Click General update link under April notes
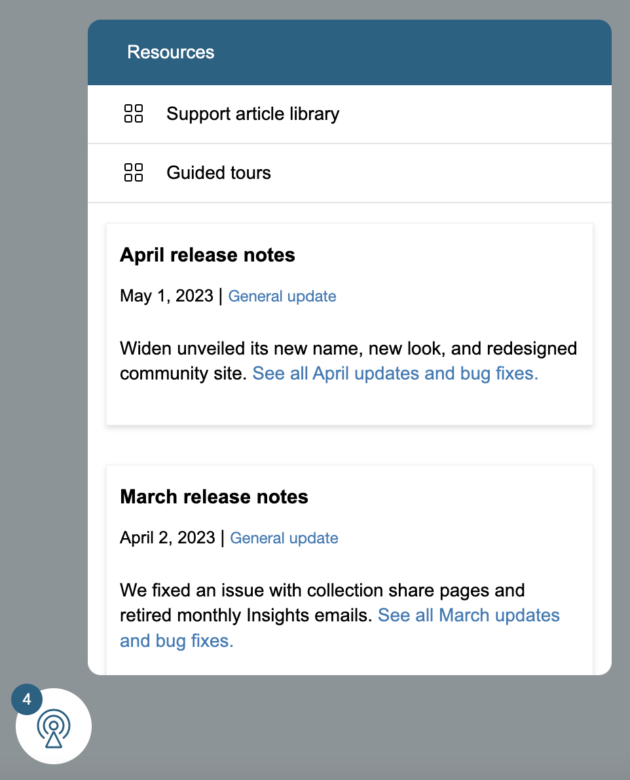This screenshot has height=780, width=630. [282, 296]
